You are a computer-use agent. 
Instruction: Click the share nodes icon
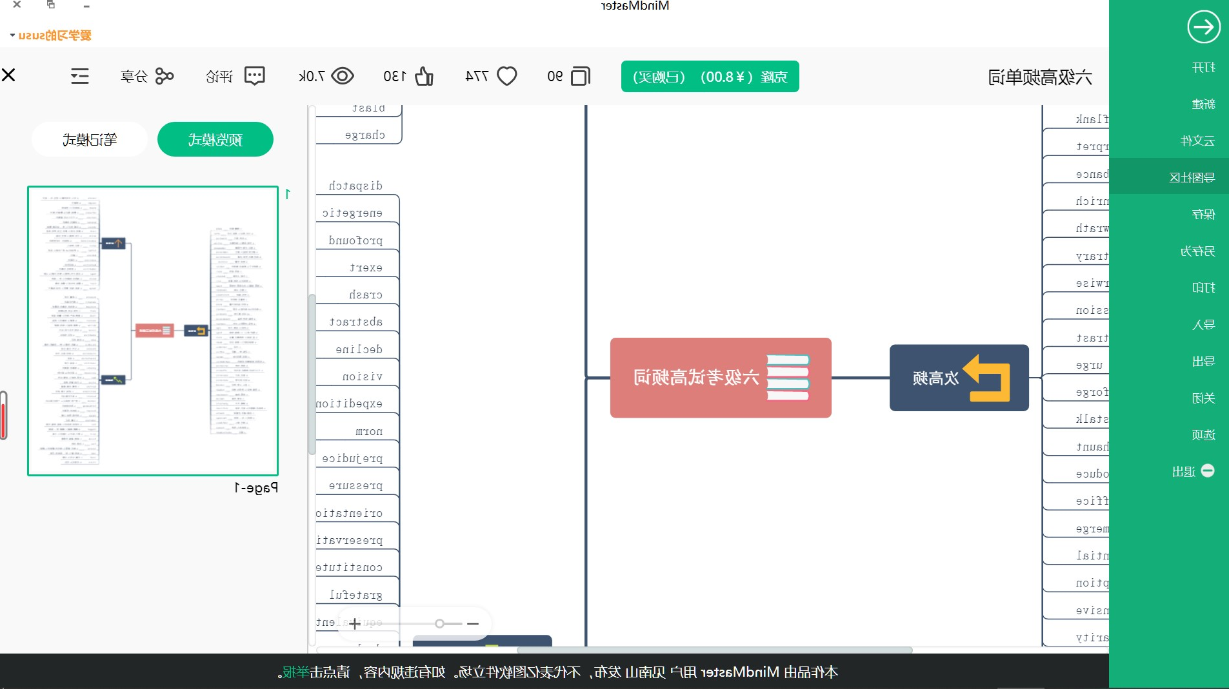point(165,77)
